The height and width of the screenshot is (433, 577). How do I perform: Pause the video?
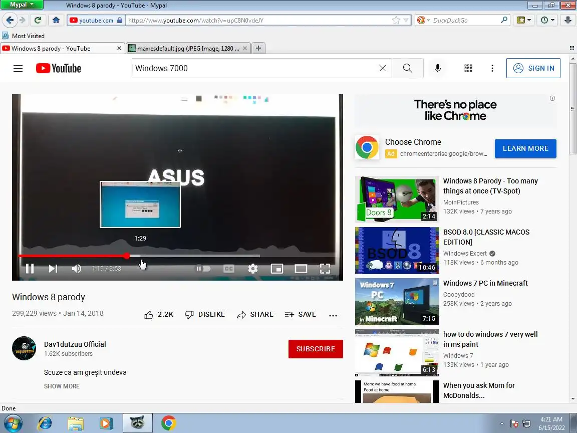pyautogui.click(x=30, y=269)
